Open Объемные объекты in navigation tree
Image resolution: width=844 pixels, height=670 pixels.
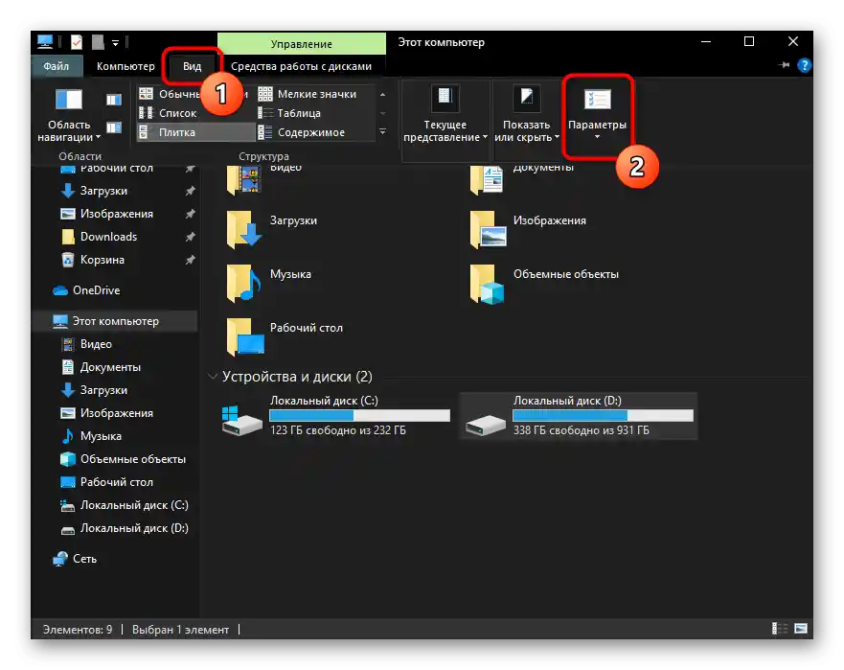pyautogui.click(x=133, y=459)
